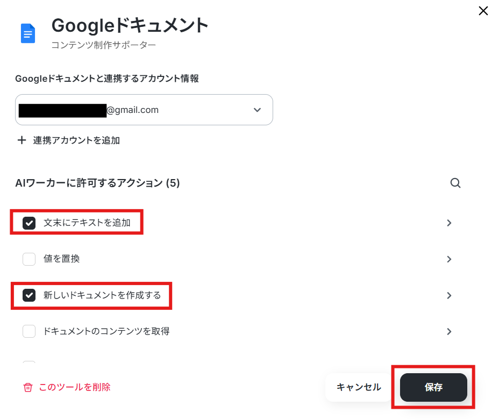Click 連携アカウントを追加 link
The height and width of the screenshot is (420, 492).
point(76,140)
